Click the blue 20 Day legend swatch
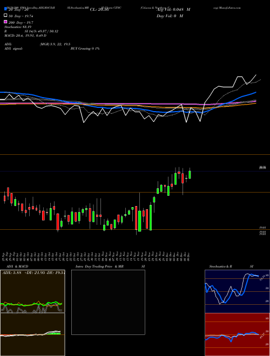This screenshot has height=356, width=270. [x=5, y=10]
